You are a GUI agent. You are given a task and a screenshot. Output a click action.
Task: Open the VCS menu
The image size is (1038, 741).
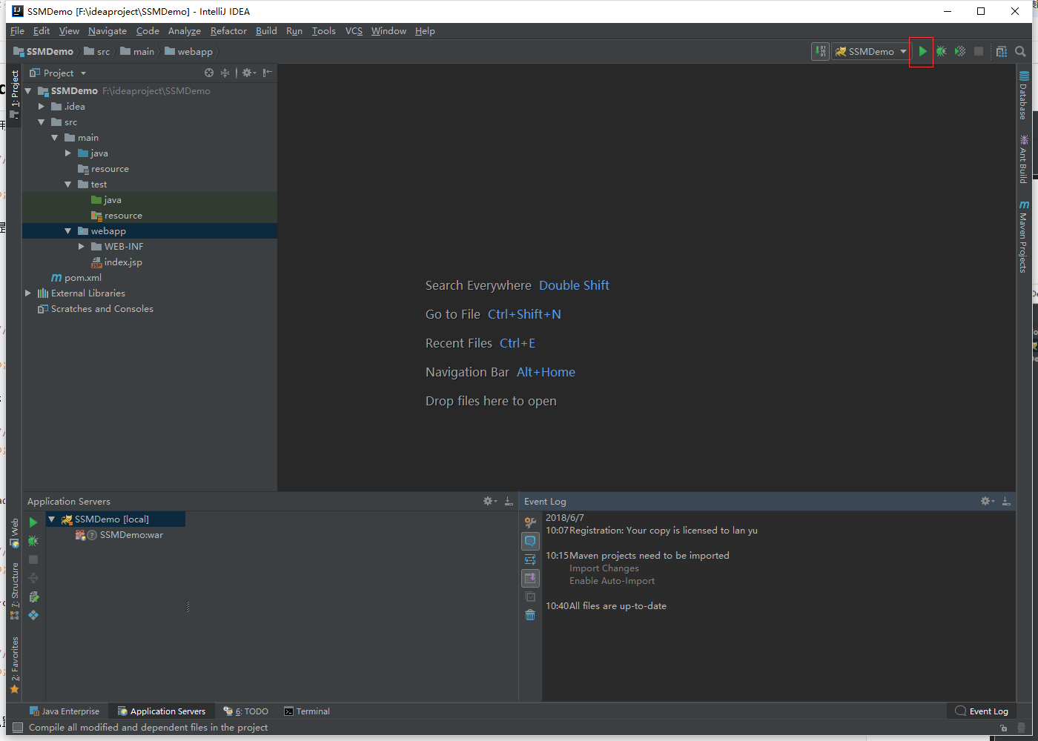(x=354, y=30)
